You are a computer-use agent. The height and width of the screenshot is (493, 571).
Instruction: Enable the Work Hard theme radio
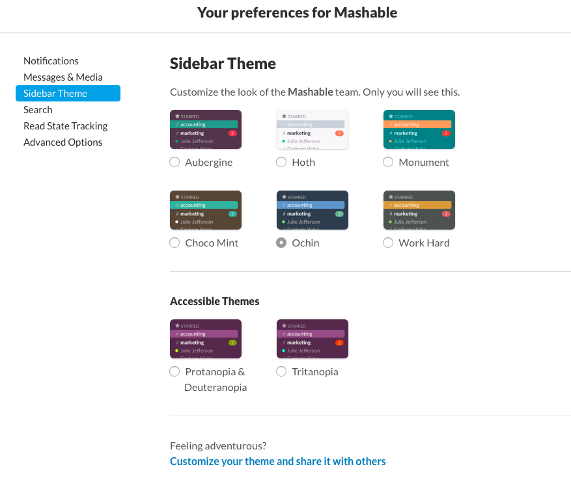pos(388,243)
